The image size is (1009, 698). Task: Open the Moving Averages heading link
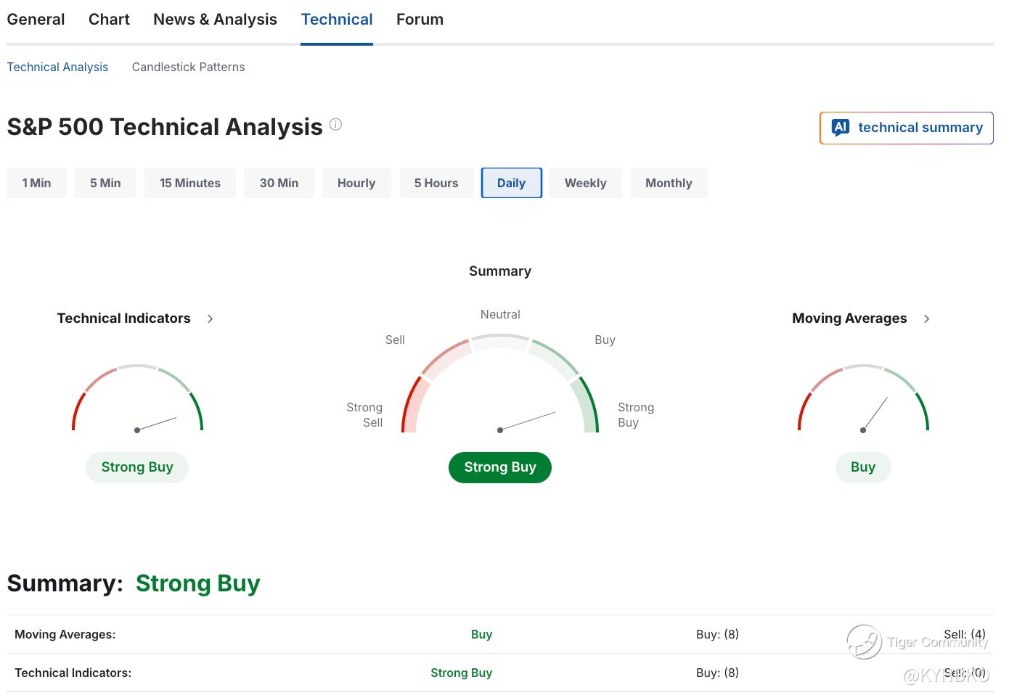(x=849, y=318)
